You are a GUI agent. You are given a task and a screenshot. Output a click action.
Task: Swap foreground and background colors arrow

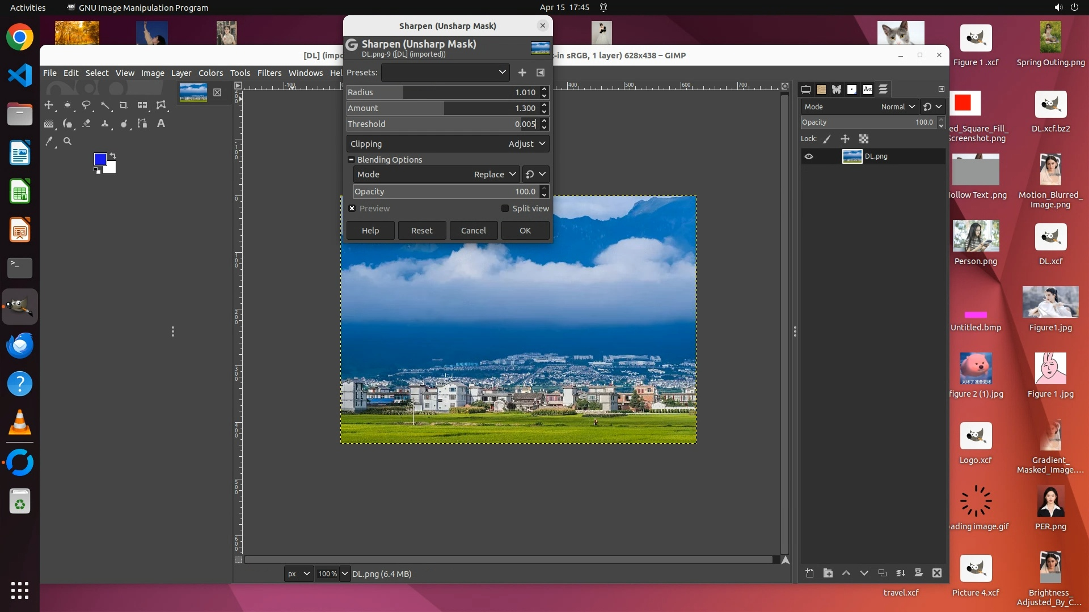(113, 156)
